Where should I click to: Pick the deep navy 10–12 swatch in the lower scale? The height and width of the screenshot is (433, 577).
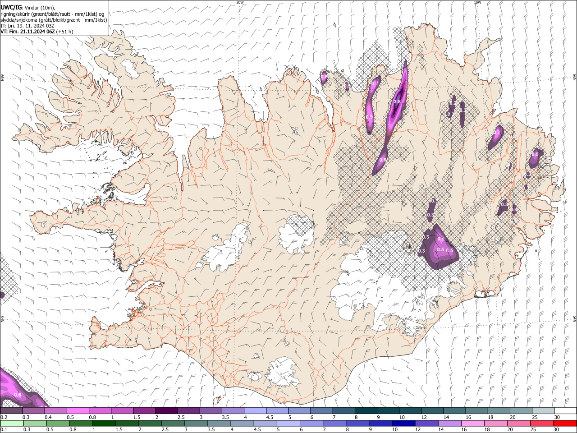403,423
